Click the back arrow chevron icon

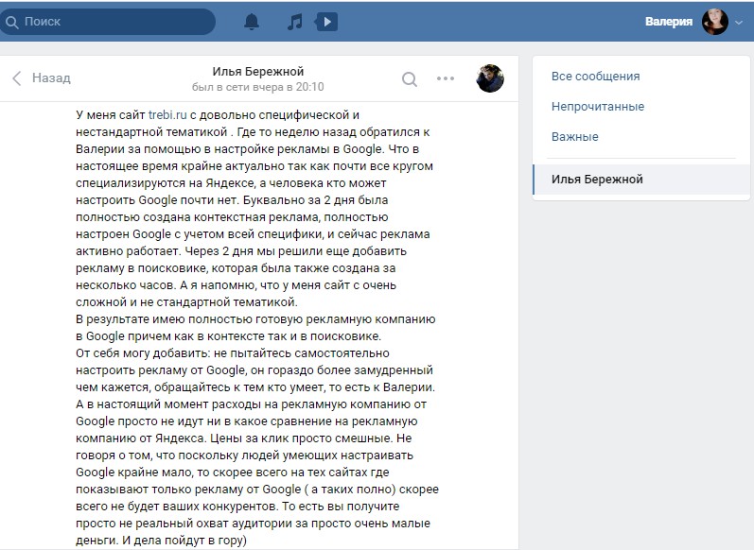coord(17,77)
